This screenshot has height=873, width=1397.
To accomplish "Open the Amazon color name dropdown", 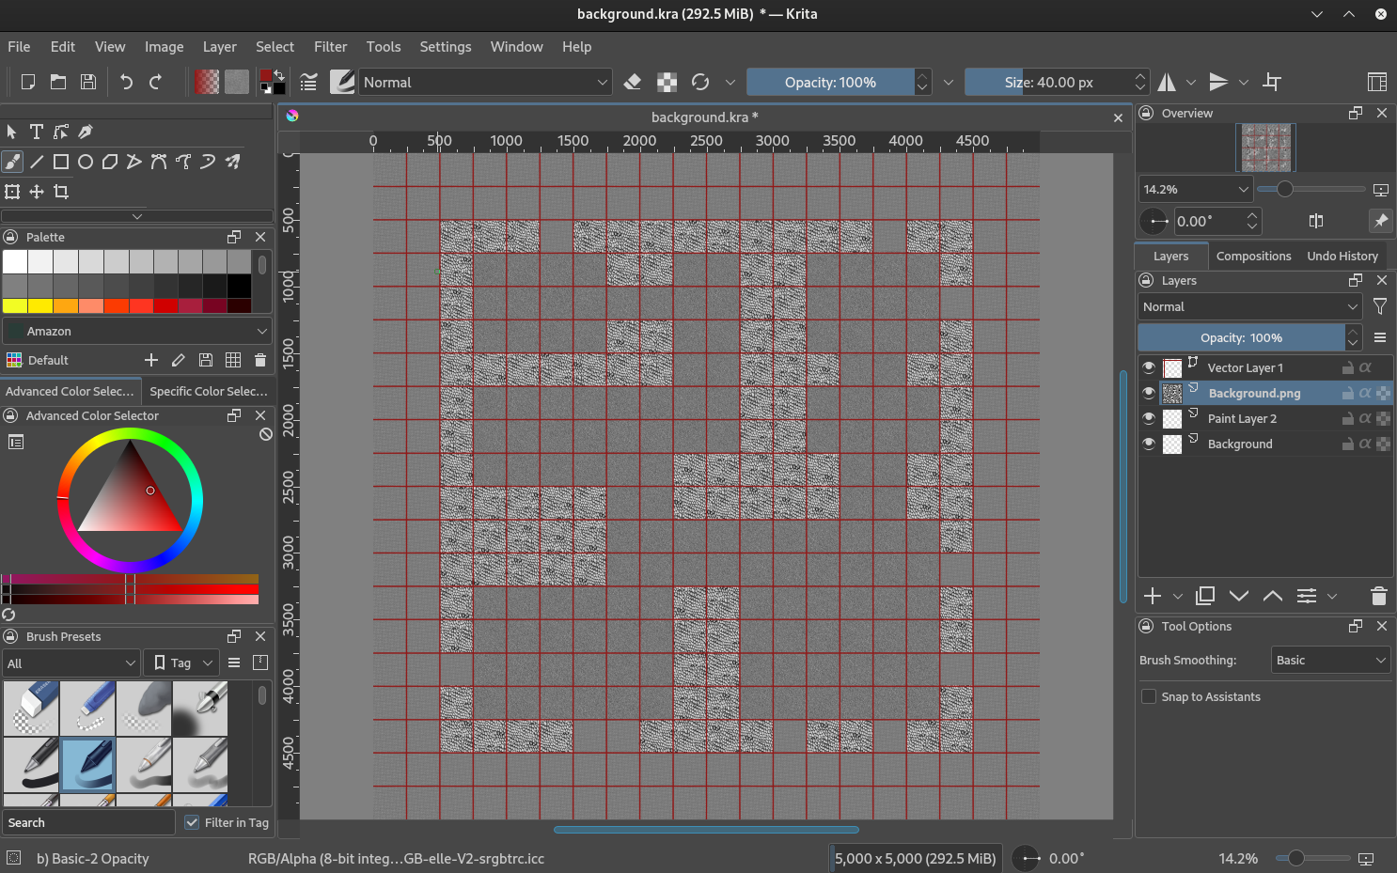I will point(137,331).
